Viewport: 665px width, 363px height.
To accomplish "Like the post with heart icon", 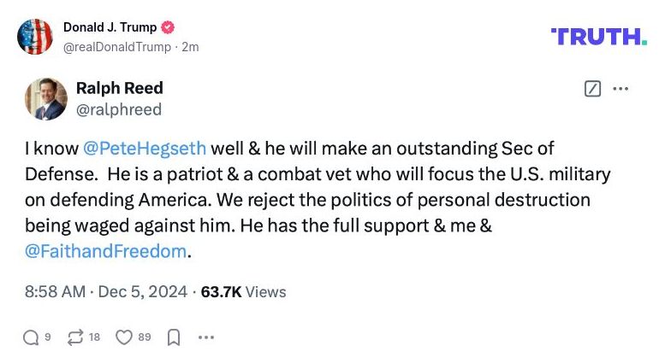I will pos(124,337).
